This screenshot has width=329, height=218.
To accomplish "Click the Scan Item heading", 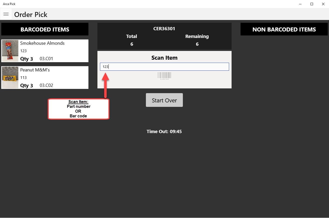I will tap(164, 58).
